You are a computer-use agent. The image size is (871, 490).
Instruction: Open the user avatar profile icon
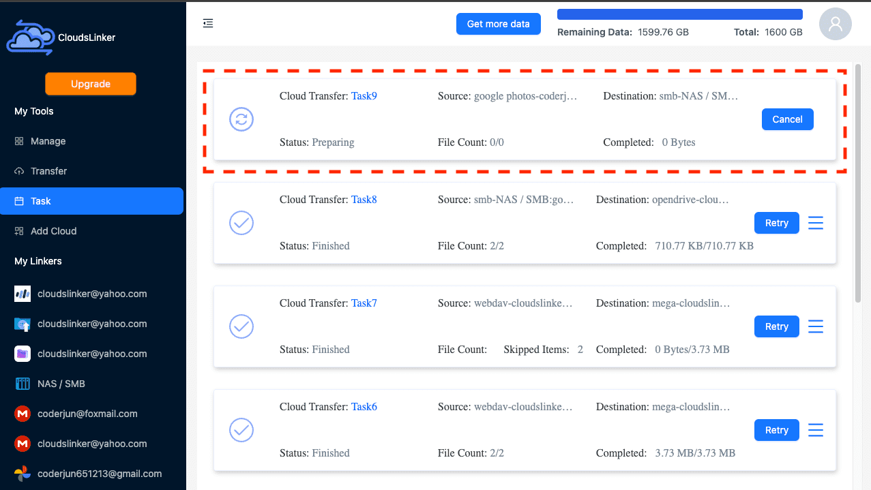[836, 24]
